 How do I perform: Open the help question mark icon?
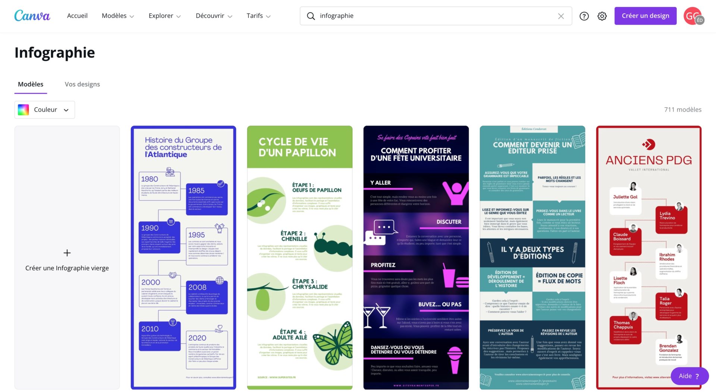point(584,16)
